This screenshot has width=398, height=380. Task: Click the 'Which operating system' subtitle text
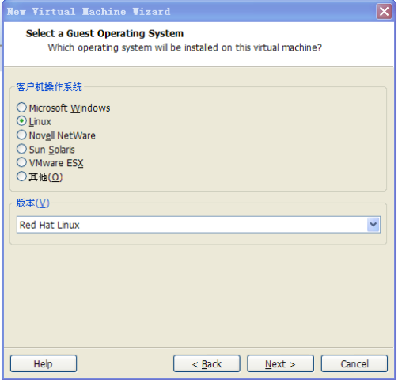pyautogui.click(x=184, y=47)
